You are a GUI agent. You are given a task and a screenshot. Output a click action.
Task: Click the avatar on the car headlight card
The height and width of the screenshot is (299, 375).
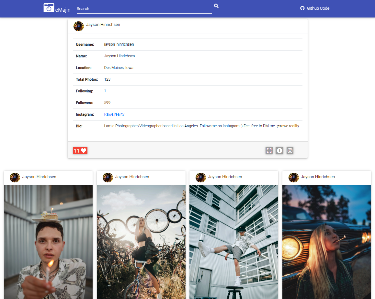[294, 177]
